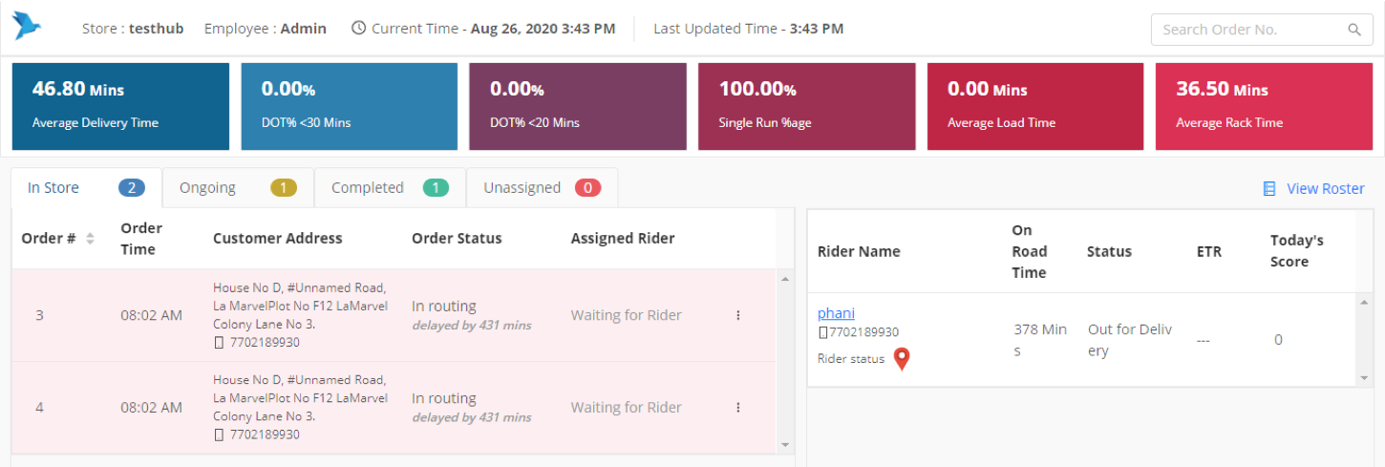The image size is (1385, 467).
Task: Select the In Store tab
Action: 86,187
